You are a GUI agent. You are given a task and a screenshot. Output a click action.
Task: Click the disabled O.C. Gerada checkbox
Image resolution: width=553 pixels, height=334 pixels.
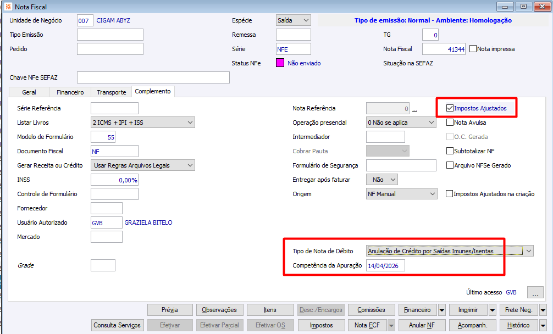pos(450,137)
